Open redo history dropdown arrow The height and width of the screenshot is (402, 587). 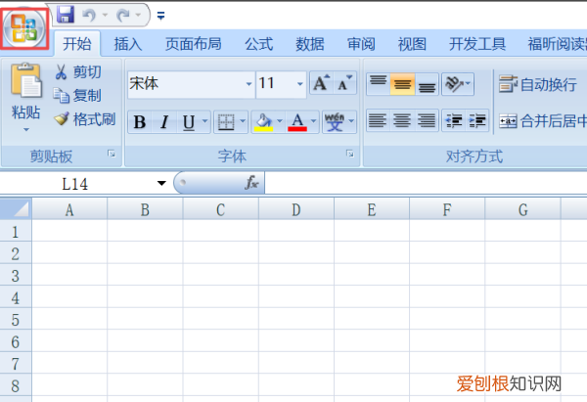click(x=138, y=16)
